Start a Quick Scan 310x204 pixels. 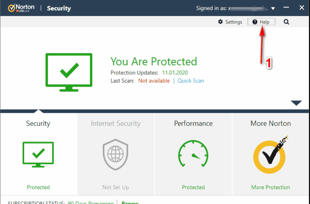coord(191,81)
